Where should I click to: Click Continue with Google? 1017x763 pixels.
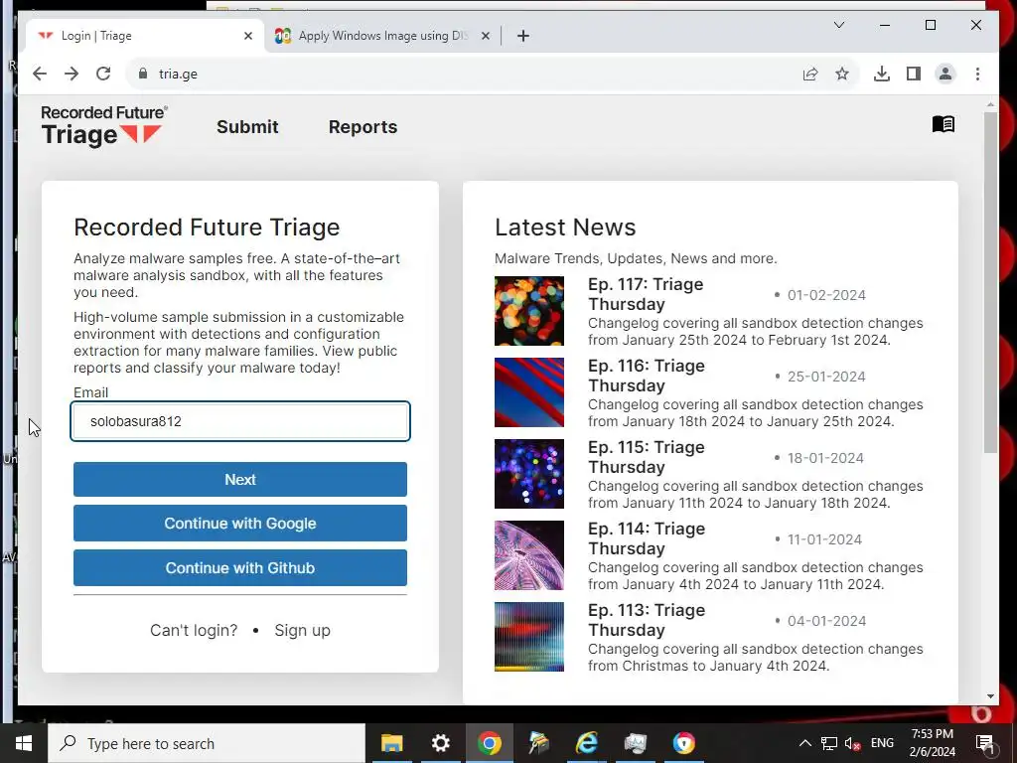coord(240,523)
